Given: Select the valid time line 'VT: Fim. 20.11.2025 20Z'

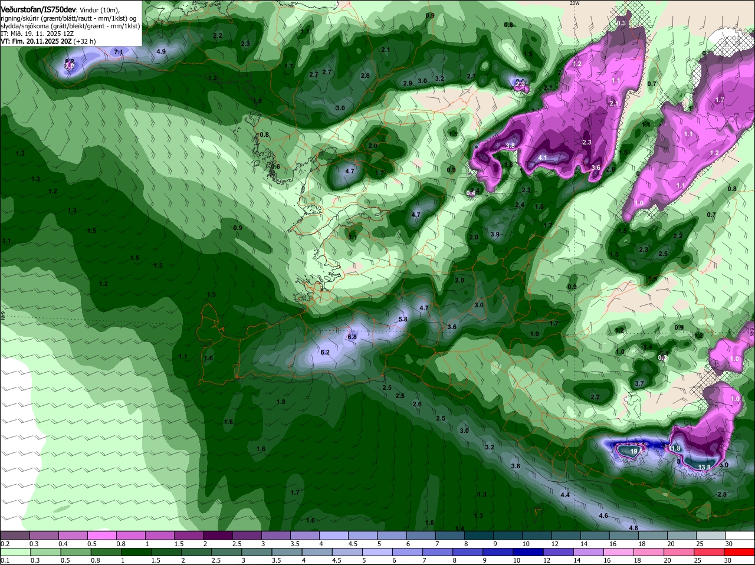Looking at the screenshot, I should [x=35, y=42].
